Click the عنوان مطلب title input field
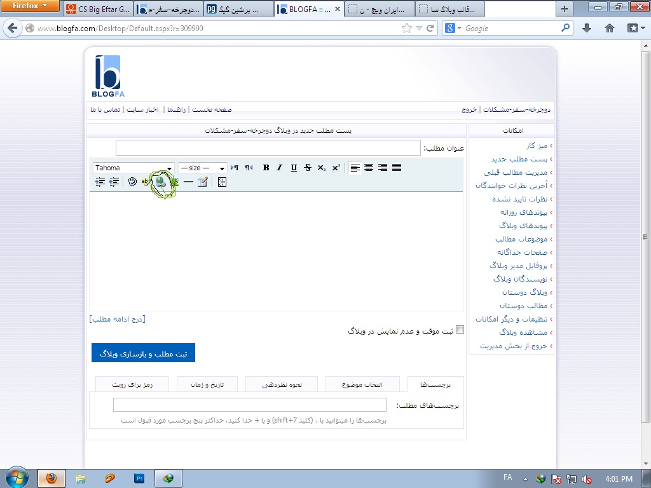Image resolution: width=651 pixels, height=488 pixels. tap(268, 148)
